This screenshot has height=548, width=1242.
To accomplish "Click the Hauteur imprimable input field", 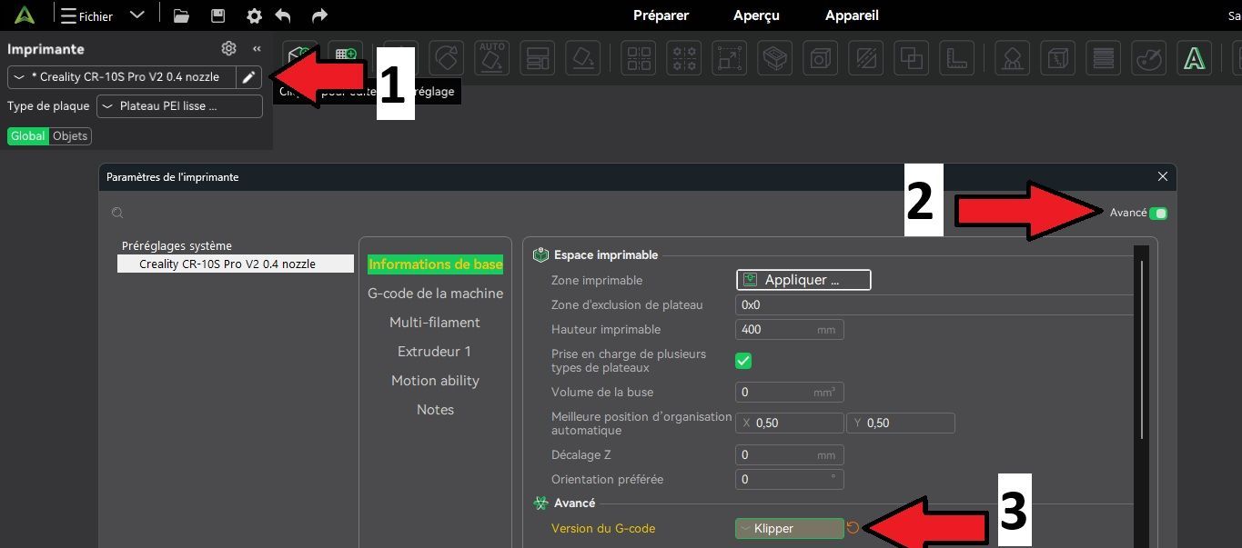I will click(x=790, y=329).
